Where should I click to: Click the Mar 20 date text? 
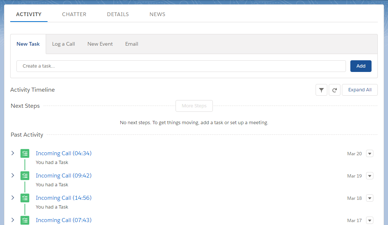(354, 153)
